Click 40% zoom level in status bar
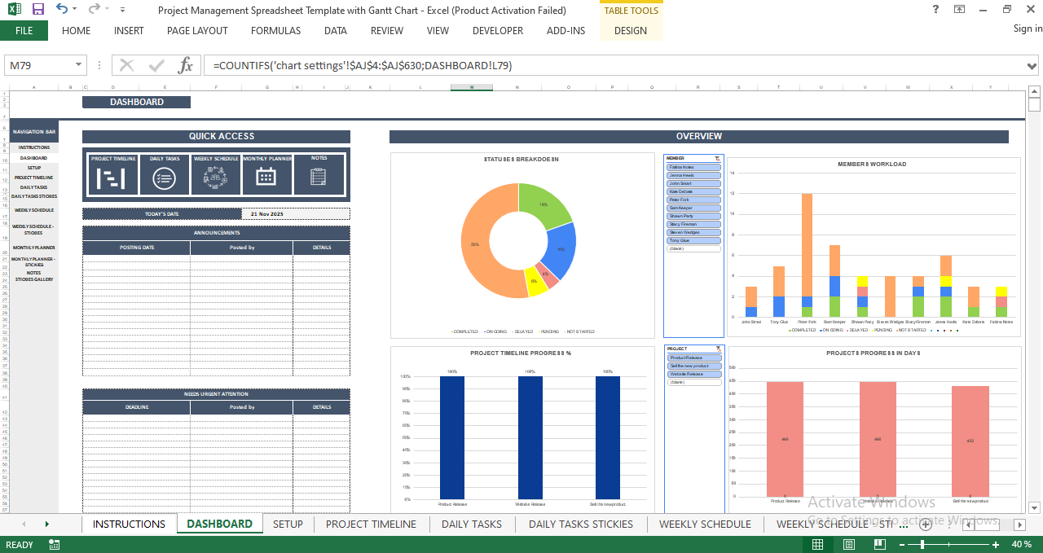This screenshot has width=1043, height=553. point(1023,543)
